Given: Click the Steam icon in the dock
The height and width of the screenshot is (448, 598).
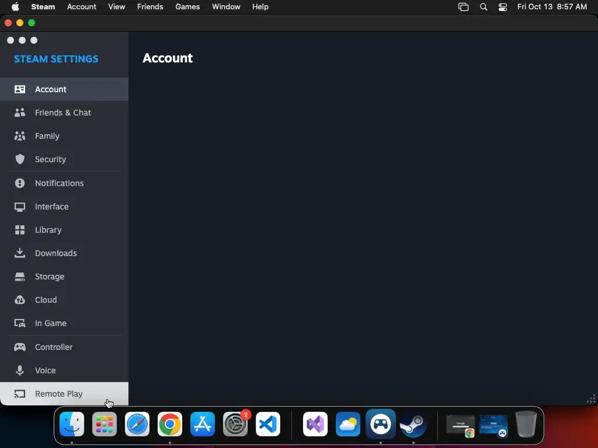Looking at the screenshot, I should point(413,424).
